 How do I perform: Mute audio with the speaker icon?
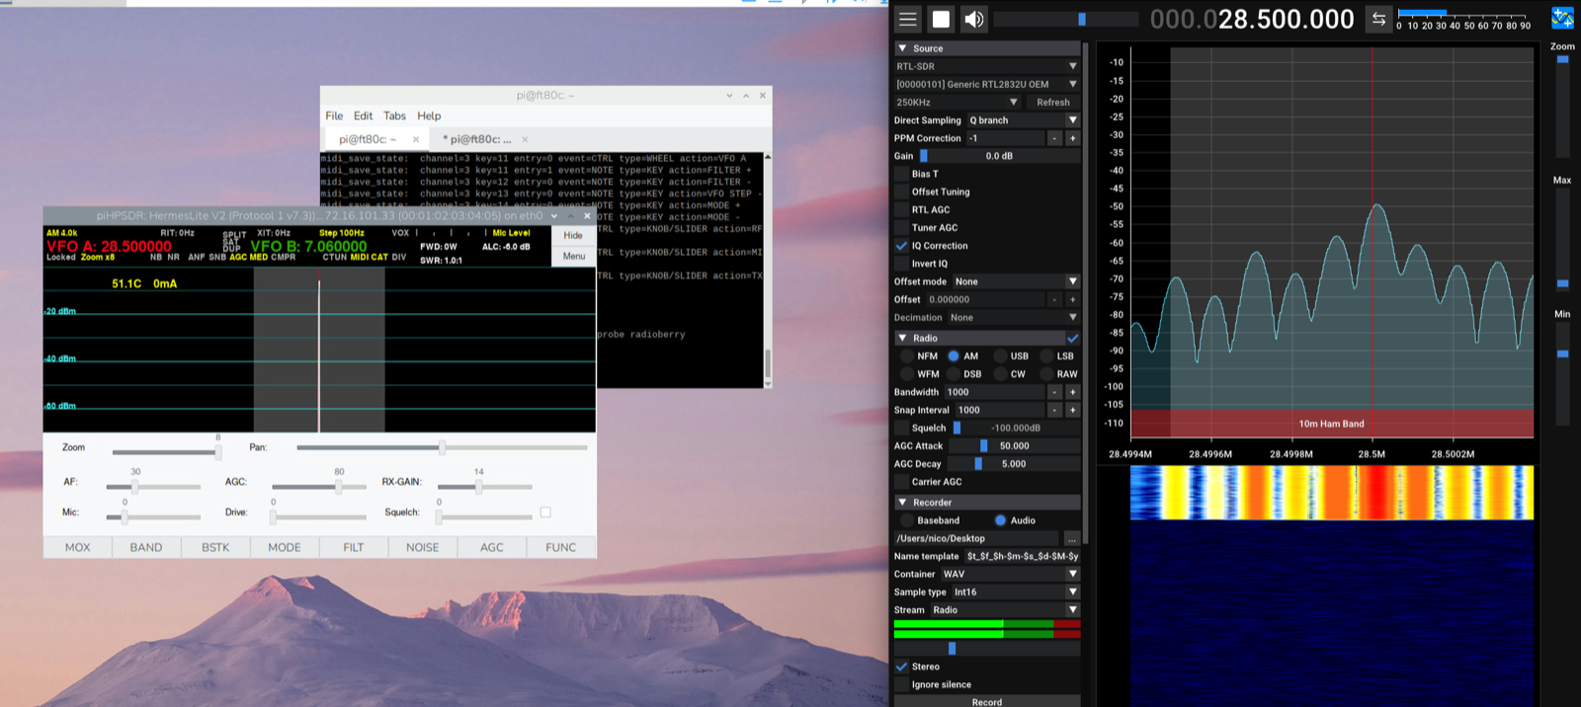click(974, 19)
